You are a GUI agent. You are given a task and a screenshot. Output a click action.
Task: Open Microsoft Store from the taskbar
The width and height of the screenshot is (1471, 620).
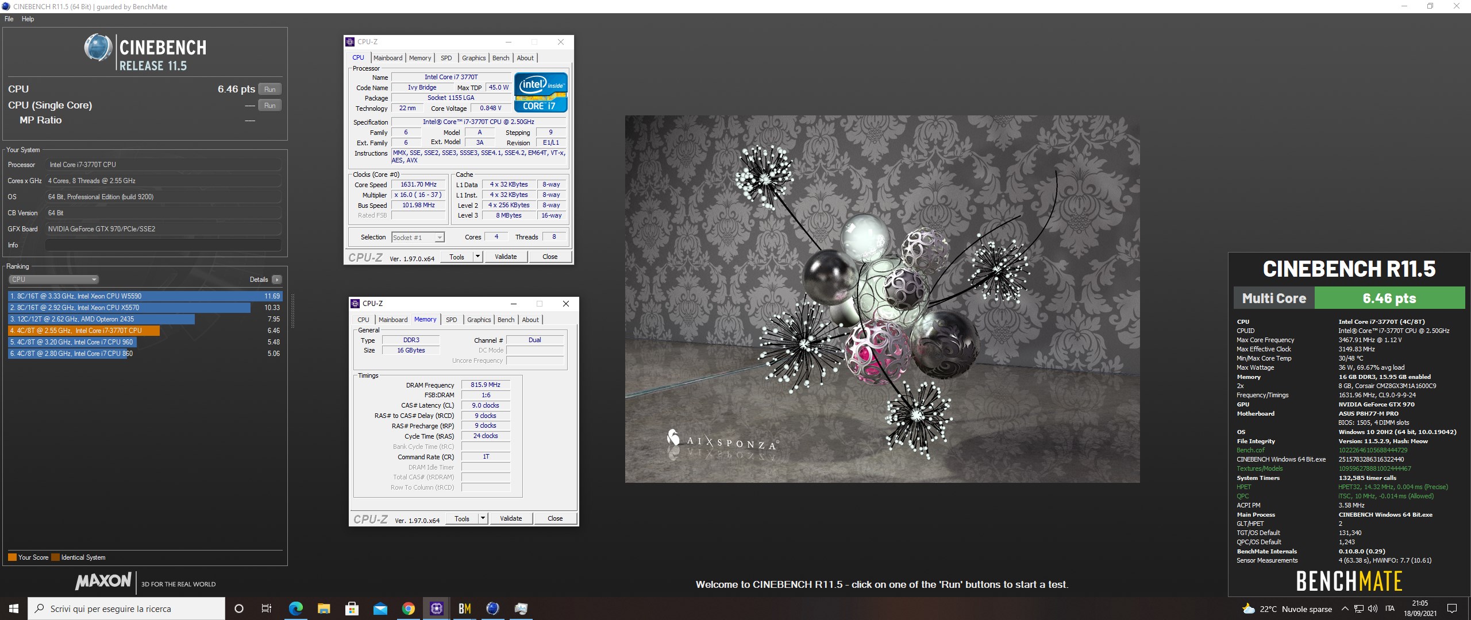click(352, 609)
